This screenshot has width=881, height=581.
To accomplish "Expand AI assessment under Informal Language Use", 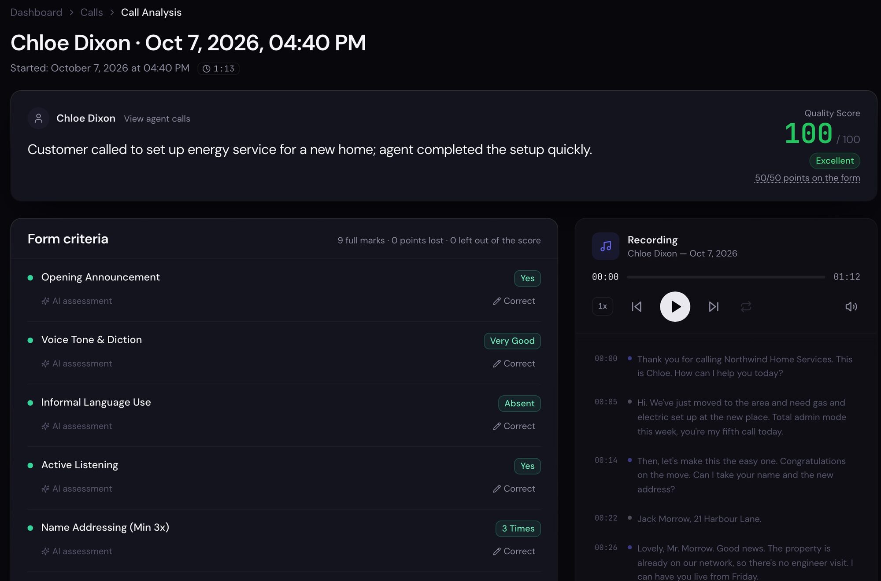I will 77,426.
